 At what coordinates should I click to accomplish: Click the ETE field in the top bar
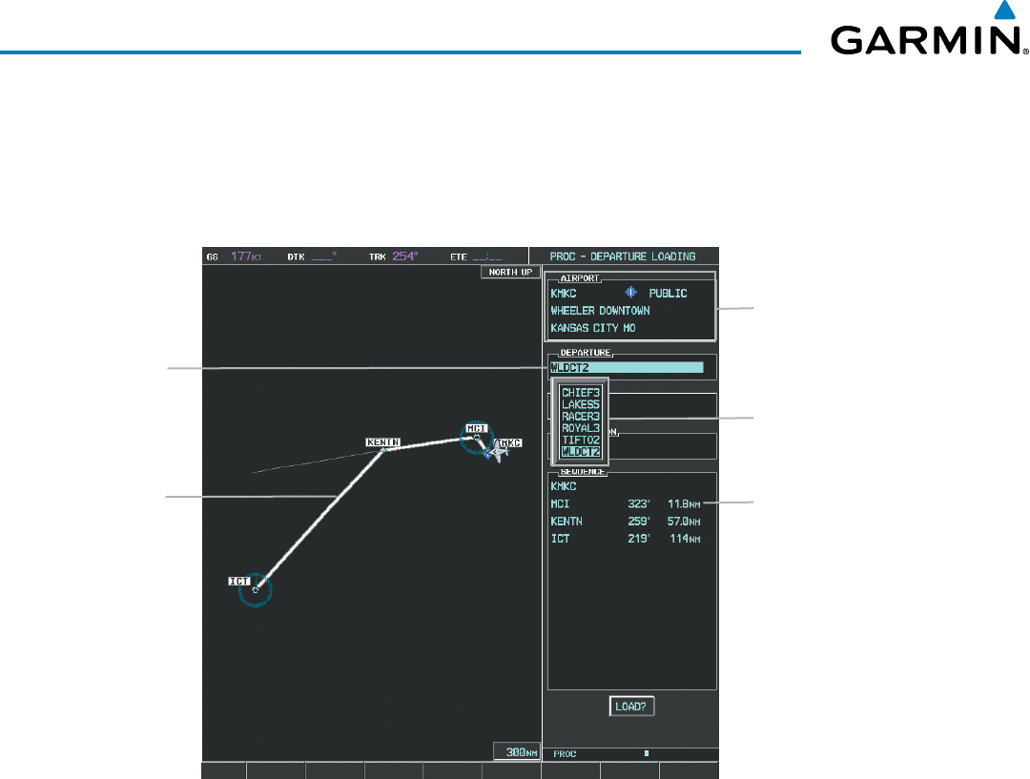tap(476, 256)
